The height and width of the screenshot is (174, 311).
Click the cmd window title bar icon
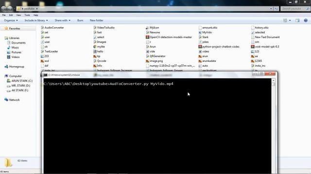(x=45, y=75)
